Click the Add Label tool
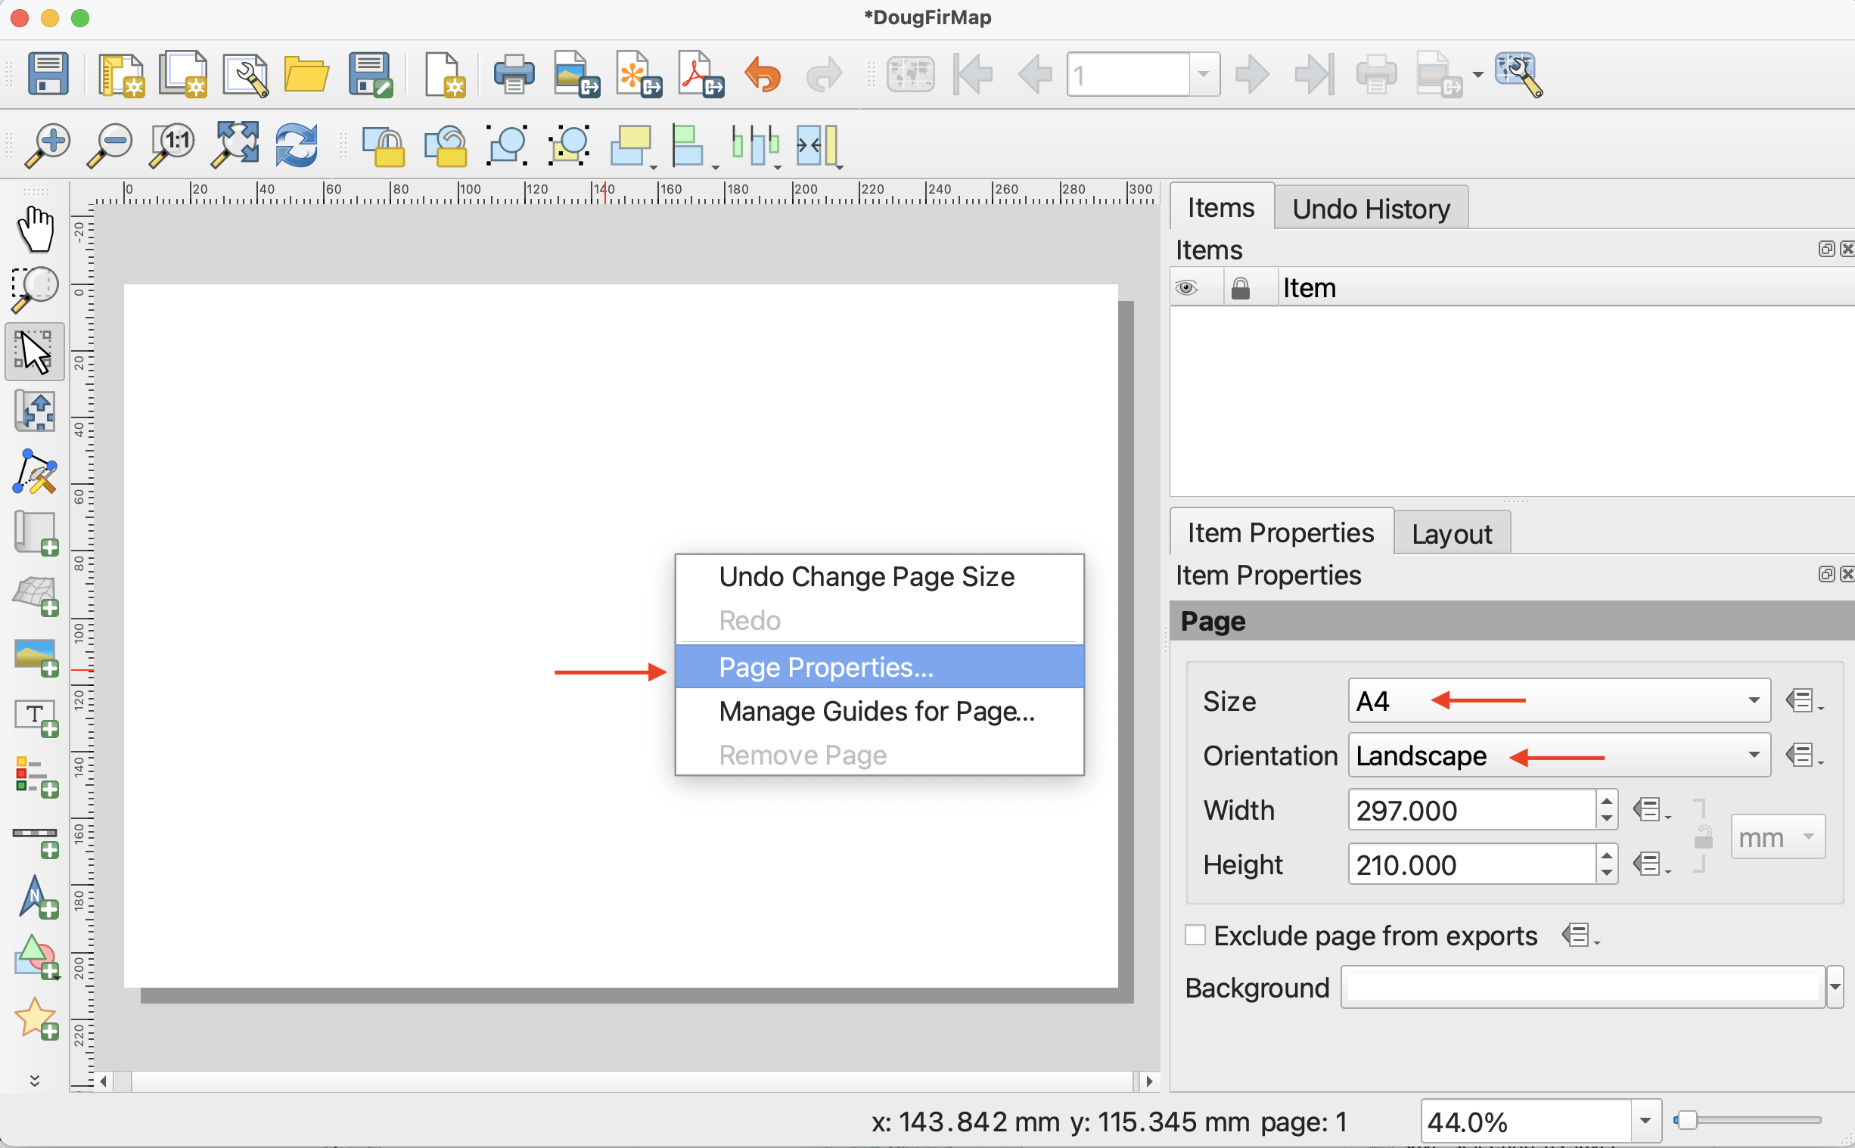The image size is (1855, 1148). click(35, 717)
